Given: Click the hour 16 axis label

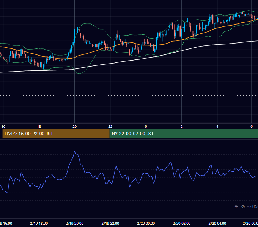Looking at the screenshot, I should coord(3,127).
